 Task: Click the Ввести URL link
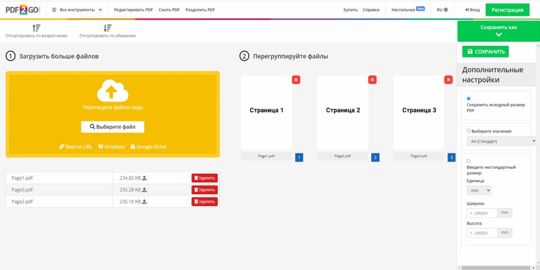tap(76, 147)
